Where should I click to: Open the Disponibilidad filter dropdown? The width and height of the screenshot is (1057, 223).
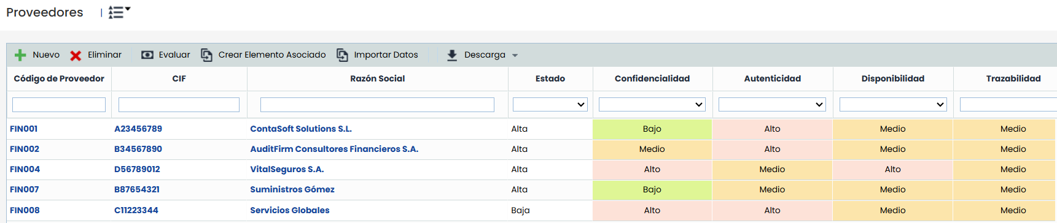893,105
